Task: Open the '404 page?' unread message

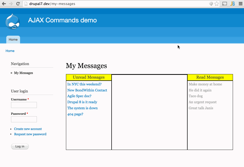Action: click(75, 114)
